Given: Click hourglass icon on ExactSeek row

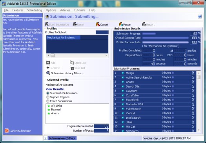Looking at the screenshot, I should (193, 100).
